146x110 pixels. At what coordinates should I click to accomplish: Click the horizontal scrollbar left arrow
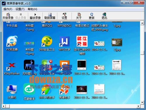(x=4, y=106)
